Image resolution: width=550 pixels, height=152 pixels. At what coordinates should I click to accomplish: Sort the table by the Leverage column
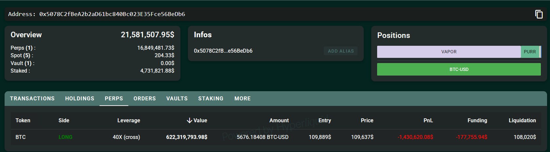[x=128, y=121]
